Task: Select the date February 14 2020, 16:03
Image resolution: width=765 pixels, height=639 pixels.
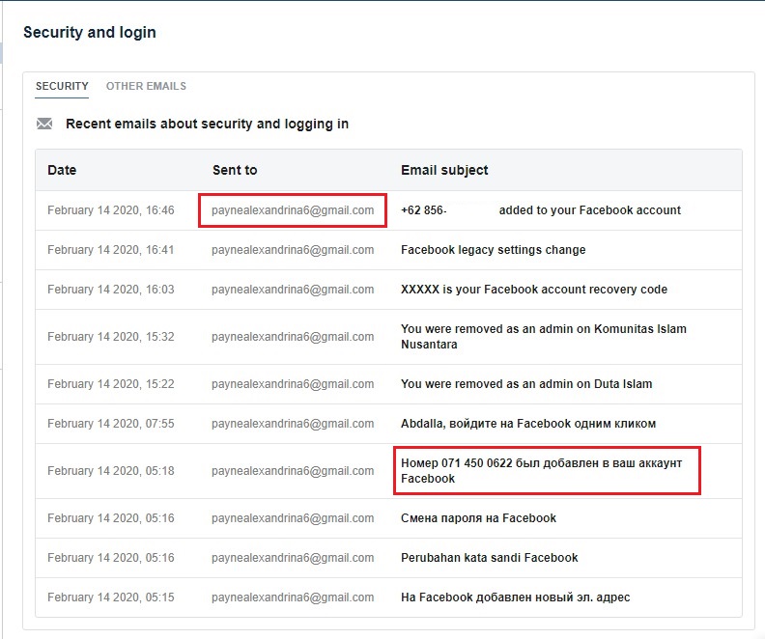Action: (111, 290)
